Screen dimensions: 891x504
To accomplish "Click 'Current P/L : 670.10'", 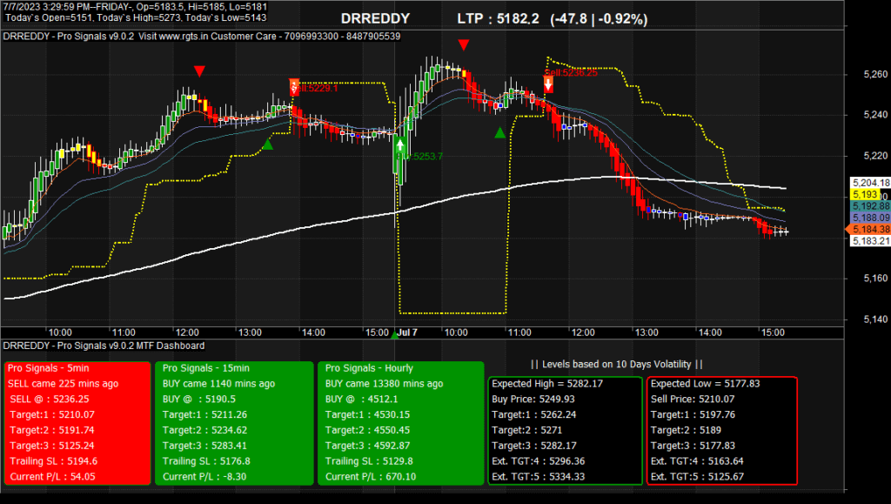I will point(371,477).
